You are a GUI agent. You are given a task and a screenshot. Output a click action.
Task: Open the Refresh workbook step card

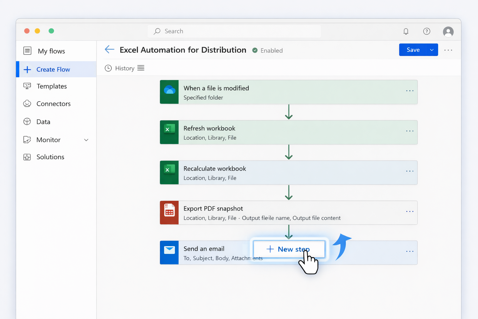click(289, 132)
